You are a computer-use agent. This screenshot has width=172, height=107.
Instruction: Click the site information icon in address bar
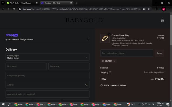pos(20,9)
